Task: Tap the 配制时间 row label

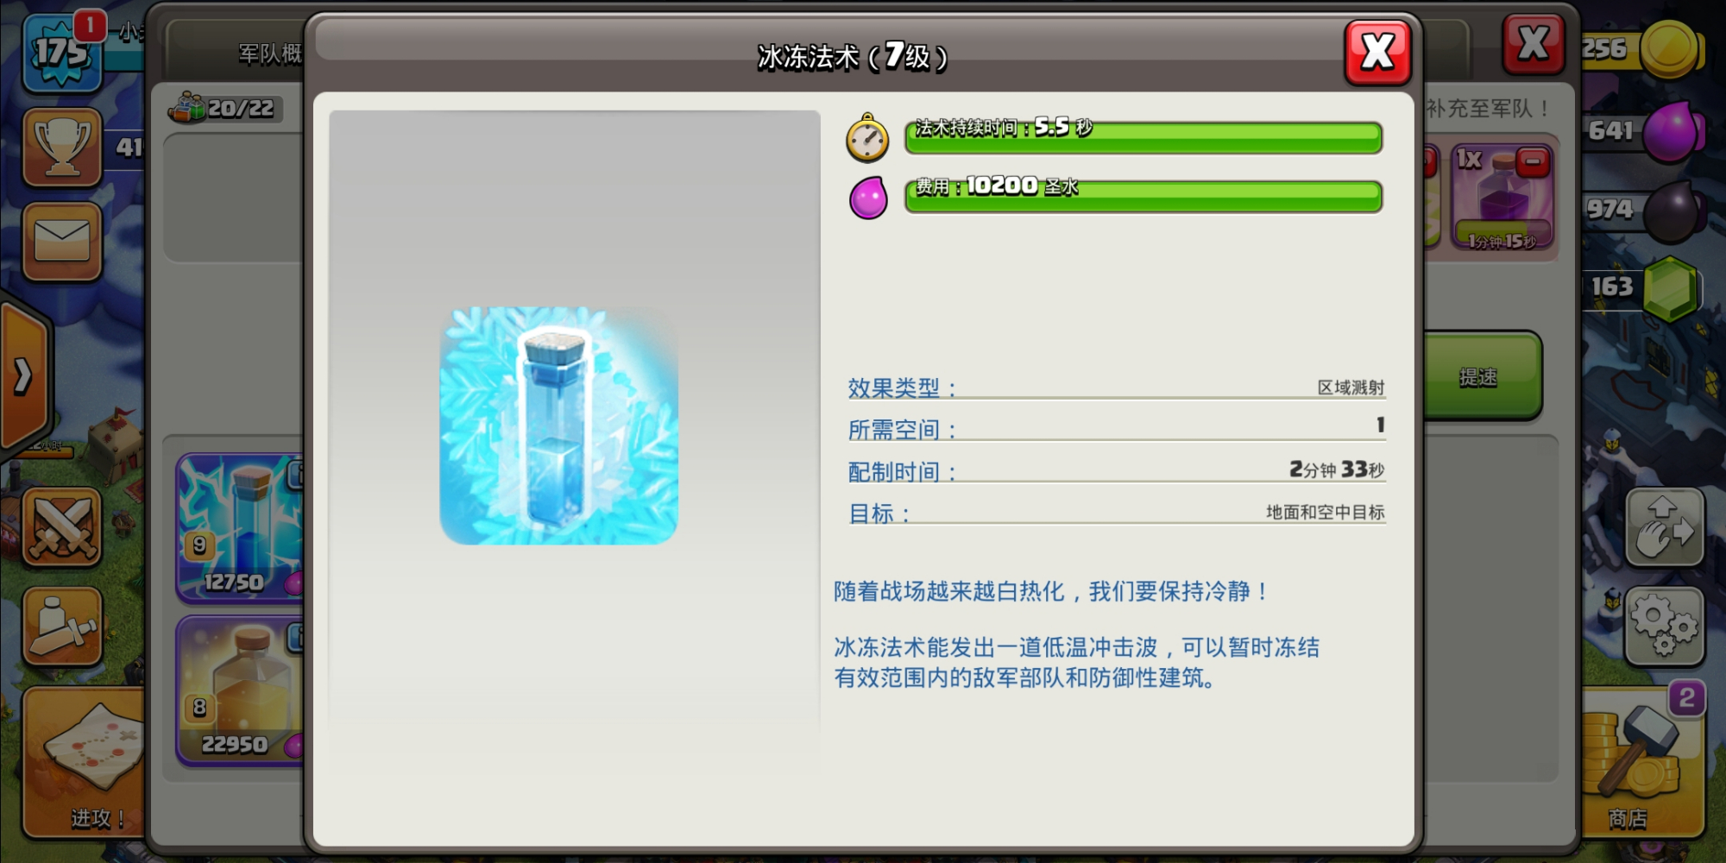Action: coord(902,471)
